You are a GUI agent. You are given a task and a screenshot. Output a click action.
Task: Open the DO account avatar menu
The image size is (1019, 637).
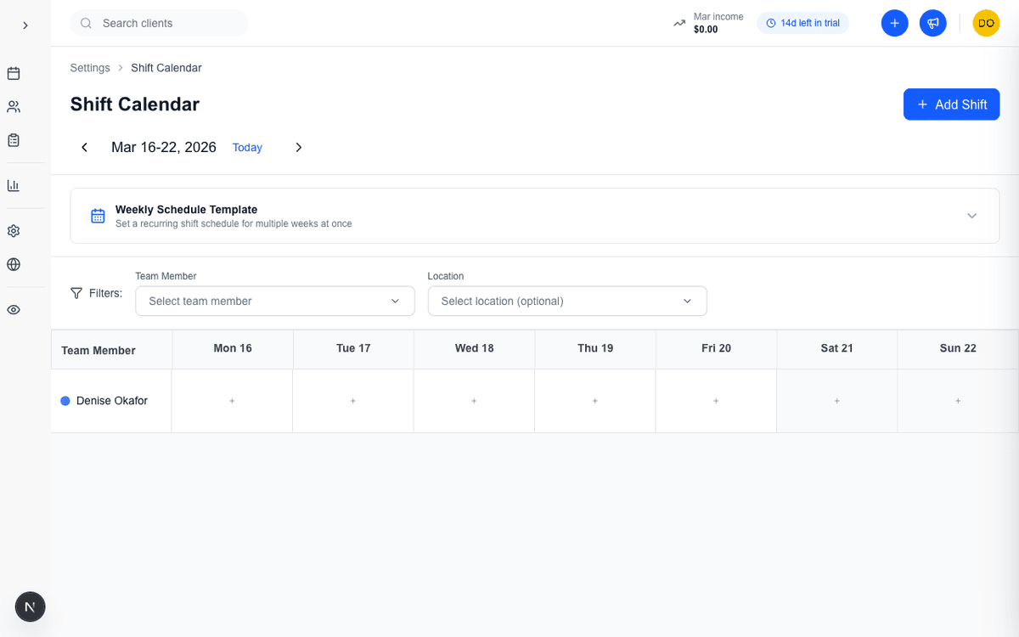tap(986, 23)
